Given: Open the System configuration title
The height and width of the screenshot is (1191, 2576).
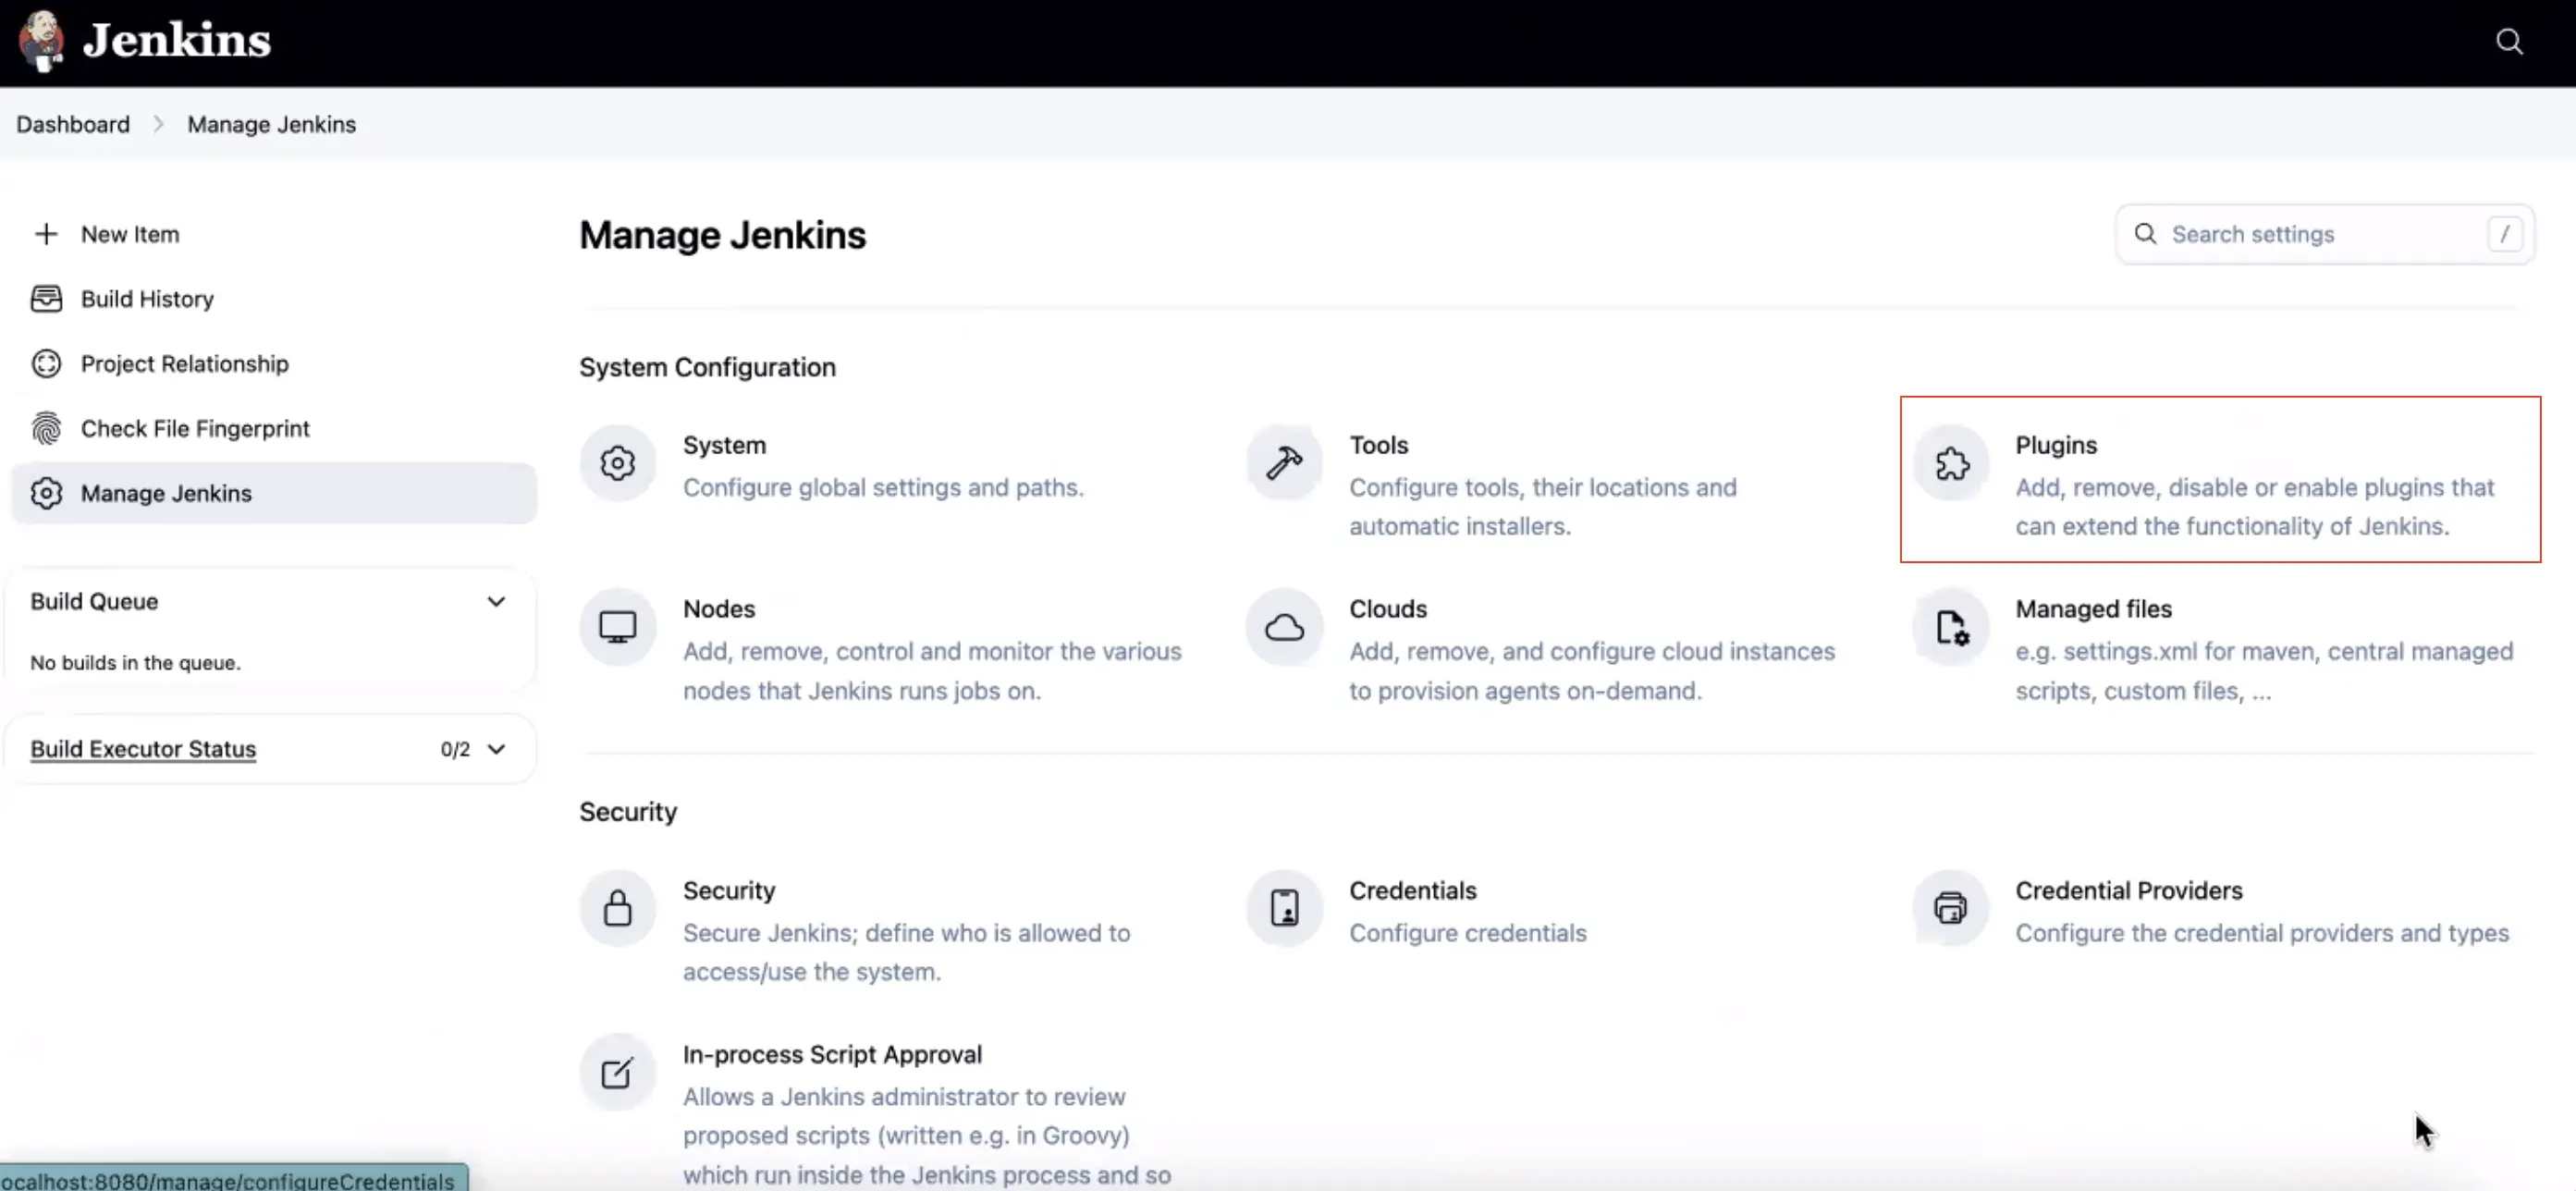Looking at the screenshot, I should 724,445.
